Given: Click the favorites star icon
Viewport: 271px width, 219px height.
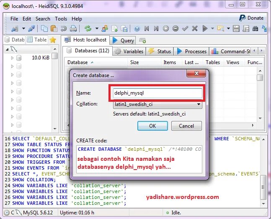Looking at the screenshot, I should pos(53,40).
